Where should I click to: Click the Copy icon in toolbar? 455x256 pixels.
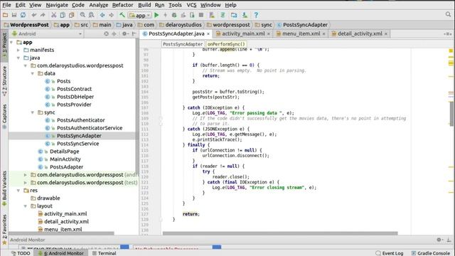63,15
